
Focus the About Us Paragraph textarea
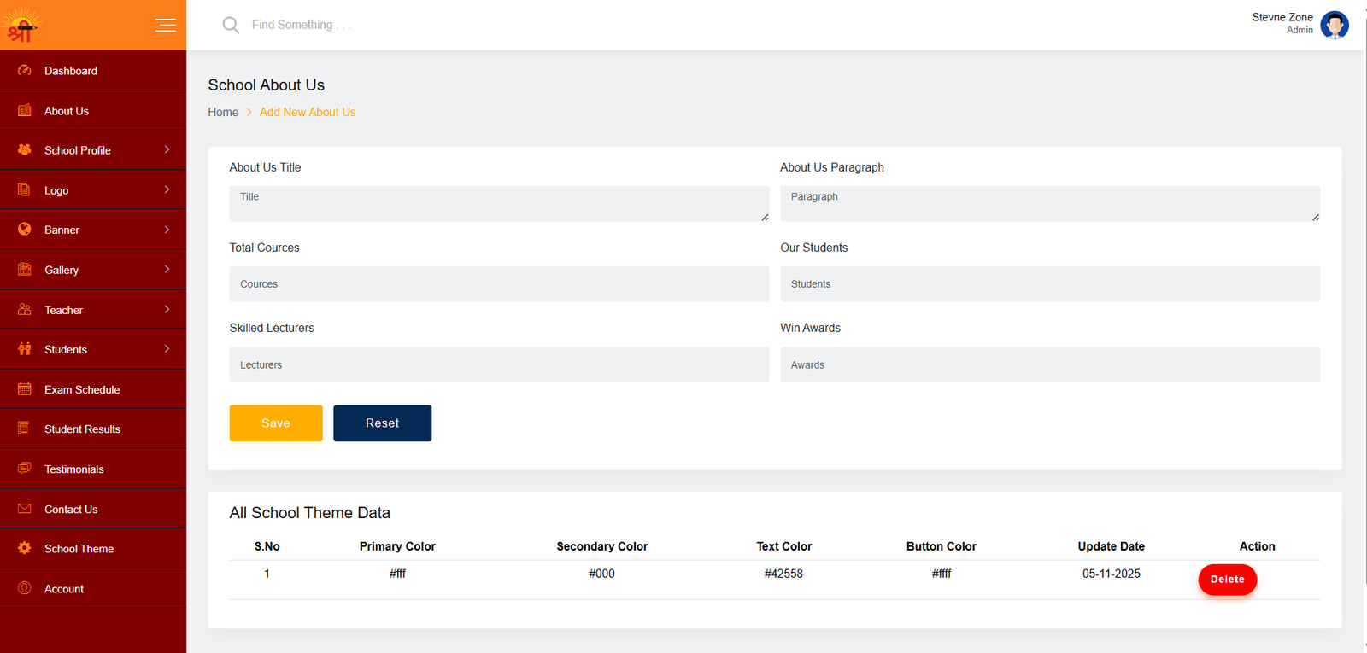pyautogui.click(x=1050, y=204)
